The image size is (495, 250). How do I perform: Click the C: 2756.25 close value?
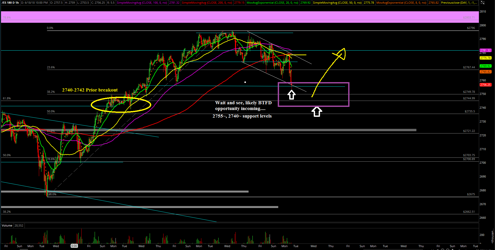coord(98,3)
